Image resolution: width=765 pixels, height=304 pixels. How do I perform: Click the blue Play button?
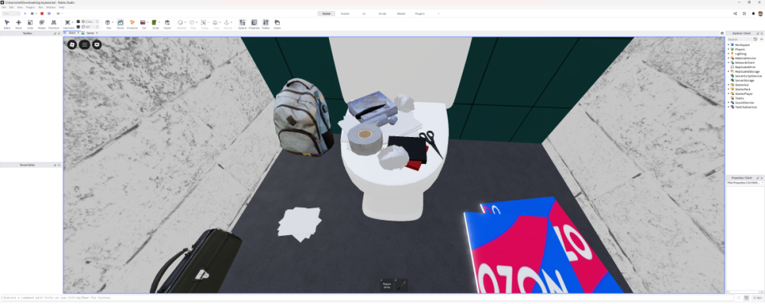(x=25, y=14)
